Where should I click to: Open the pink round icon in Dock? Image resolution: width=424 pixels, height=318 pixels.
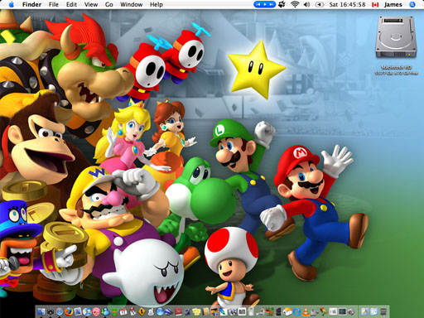(96, 311)
